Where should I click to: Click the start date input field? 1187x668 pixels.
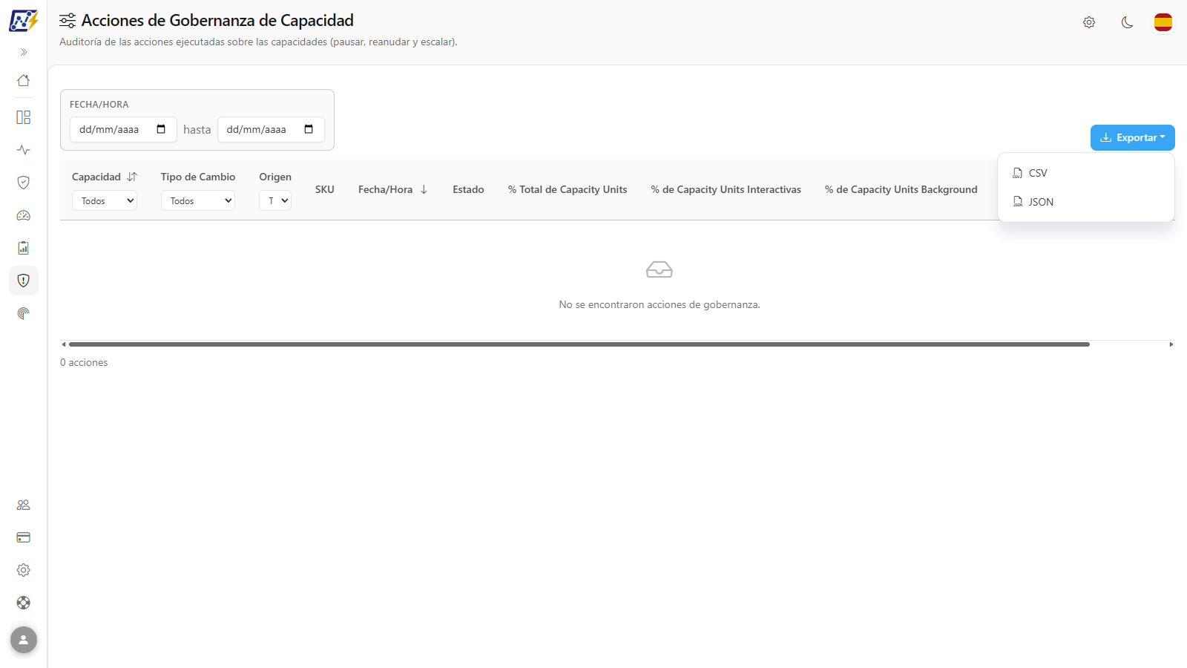pos(123,129)
